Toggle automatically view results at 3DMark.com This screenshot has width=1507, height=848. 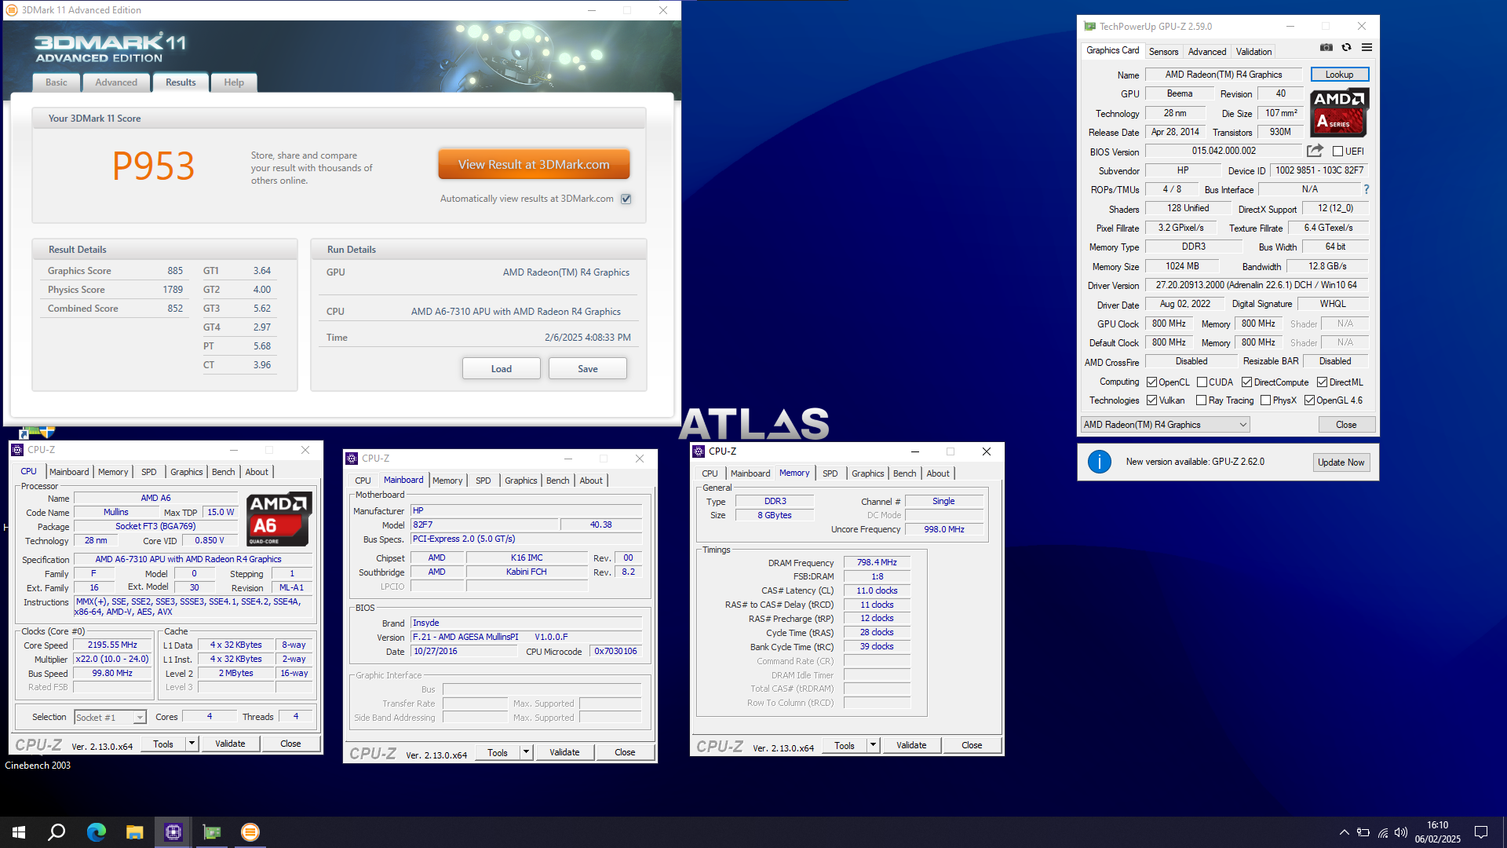click(x=626, y=199)
